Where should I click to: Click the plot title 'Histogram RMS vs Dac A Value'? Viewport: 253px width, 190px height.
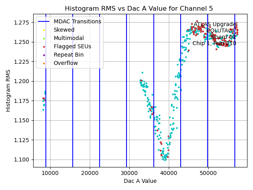[x=139, y=8]
